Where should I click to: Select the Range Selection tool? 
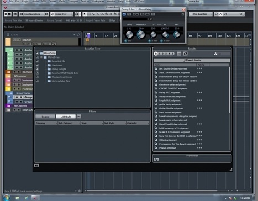coord(89,14)
